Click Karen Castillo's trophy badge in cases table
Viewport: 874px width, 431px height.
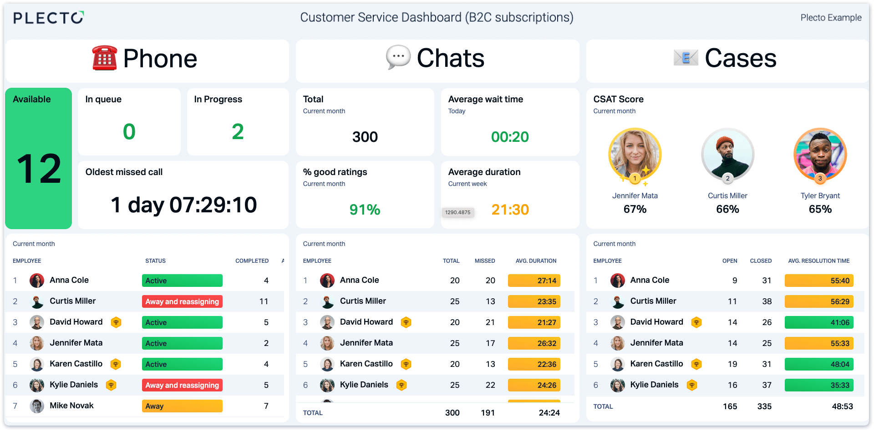696,364
